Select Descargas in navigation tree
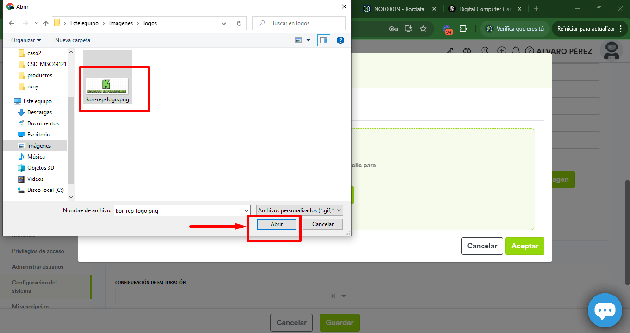630x333 pixels. 39,112
